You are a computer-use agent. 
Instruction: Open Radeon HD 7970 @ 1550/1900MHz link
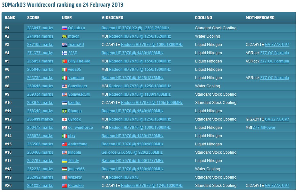click(140, 70)
